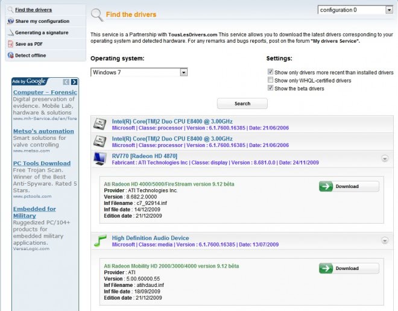Collapse the RV770 Radeon HD 4870 section

tap(385, 159)
